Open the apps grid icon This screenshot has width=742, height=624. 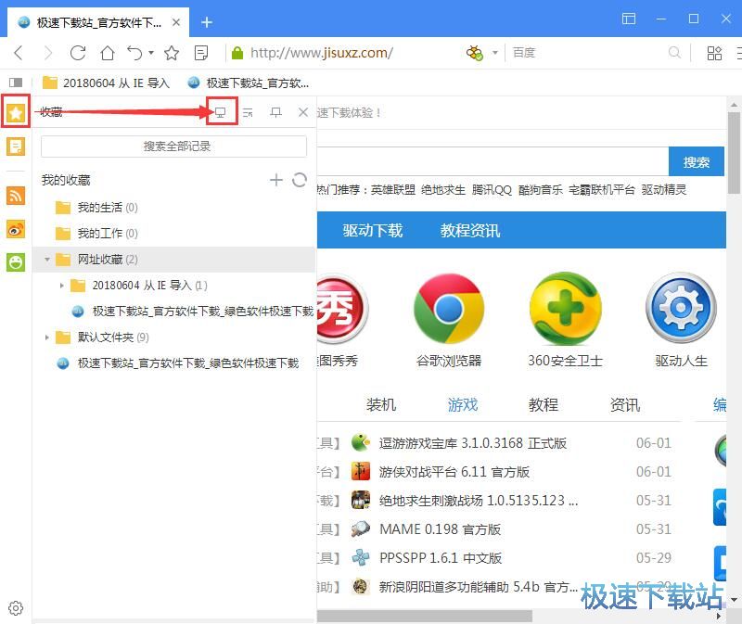(x=714, y=53)
